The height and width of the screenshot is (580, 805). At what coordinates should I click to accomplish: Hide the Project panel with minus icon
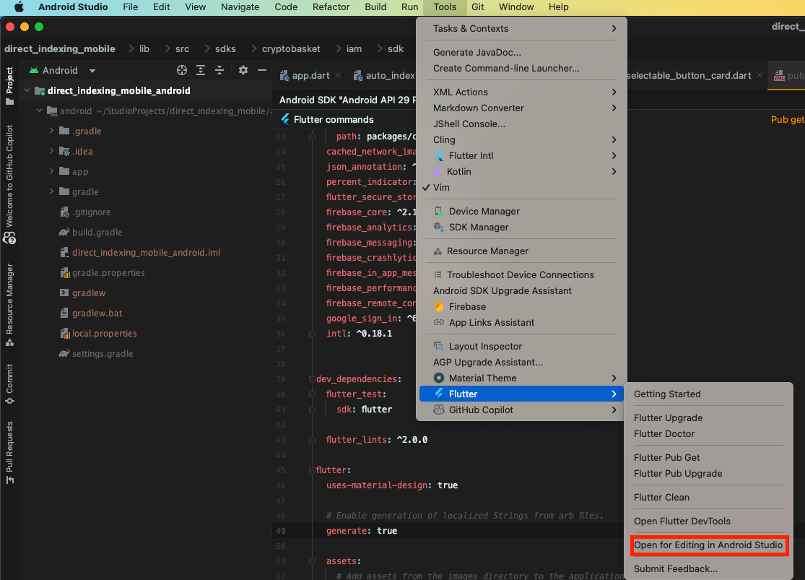tap(262, 70)
